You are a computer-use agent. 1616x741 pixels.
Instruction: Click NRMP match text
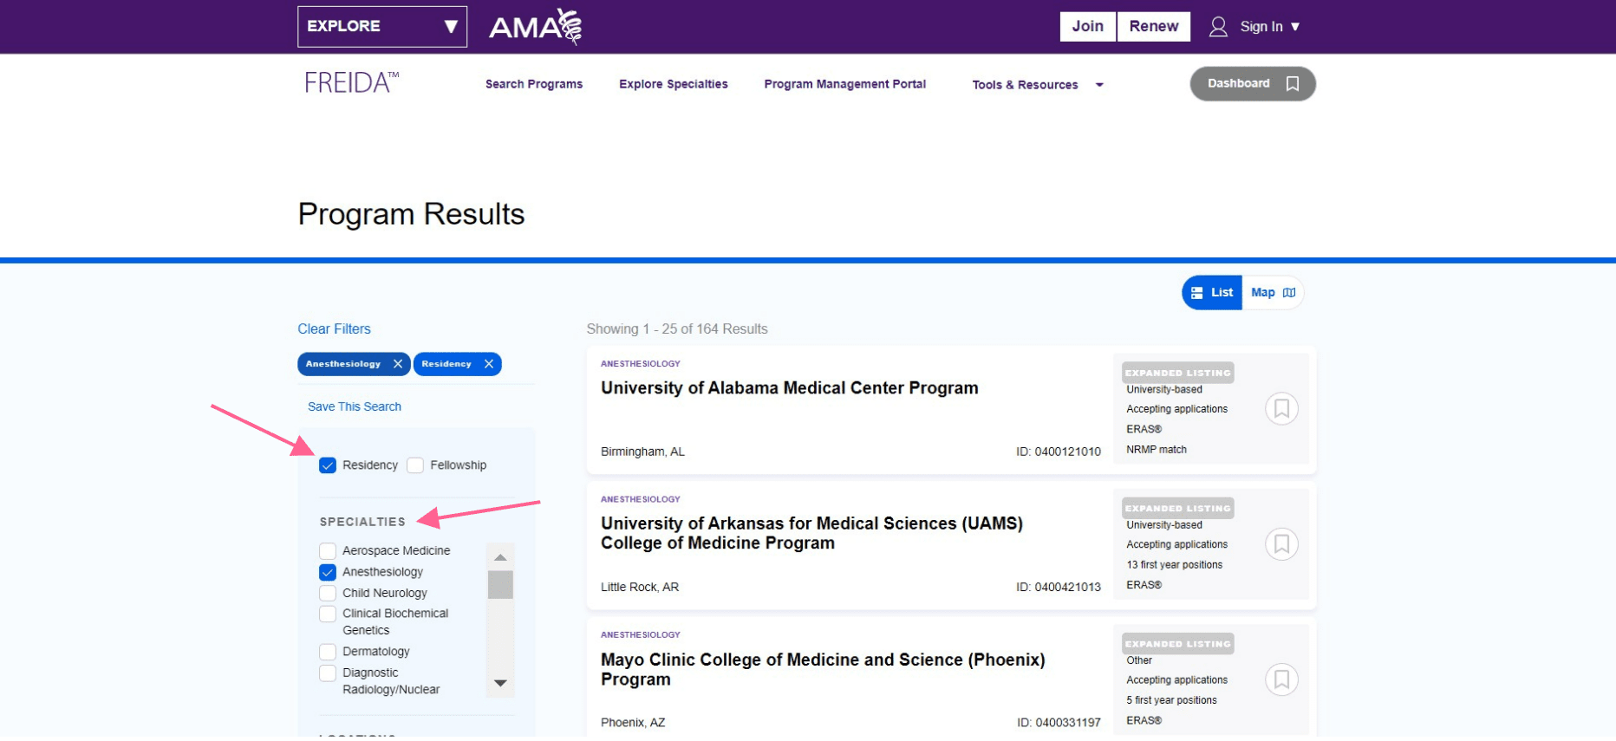coord(1157,450)
